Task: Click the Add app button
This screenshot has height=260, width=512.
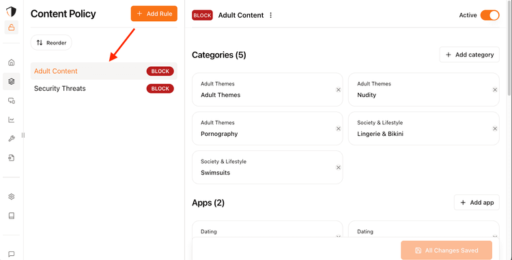Action: coord(477,203)
